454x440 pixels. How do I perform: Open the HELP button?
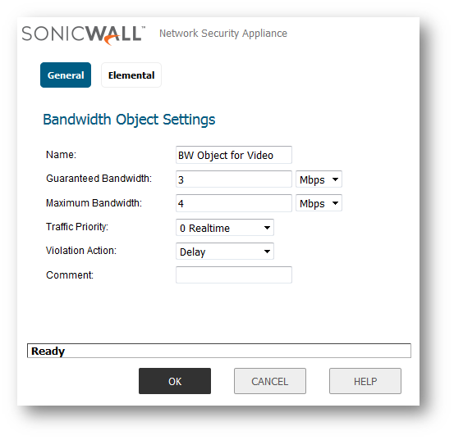point(365,381)
